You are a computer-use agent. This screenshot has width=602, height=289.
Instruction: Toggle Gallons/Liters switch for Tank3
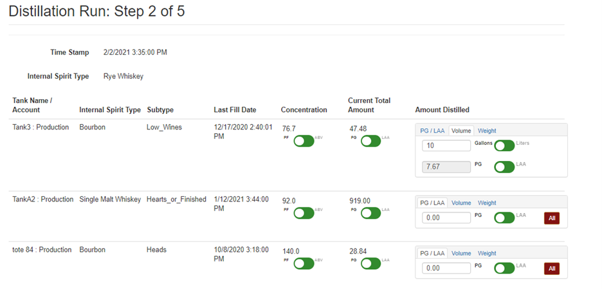[504, 145]
